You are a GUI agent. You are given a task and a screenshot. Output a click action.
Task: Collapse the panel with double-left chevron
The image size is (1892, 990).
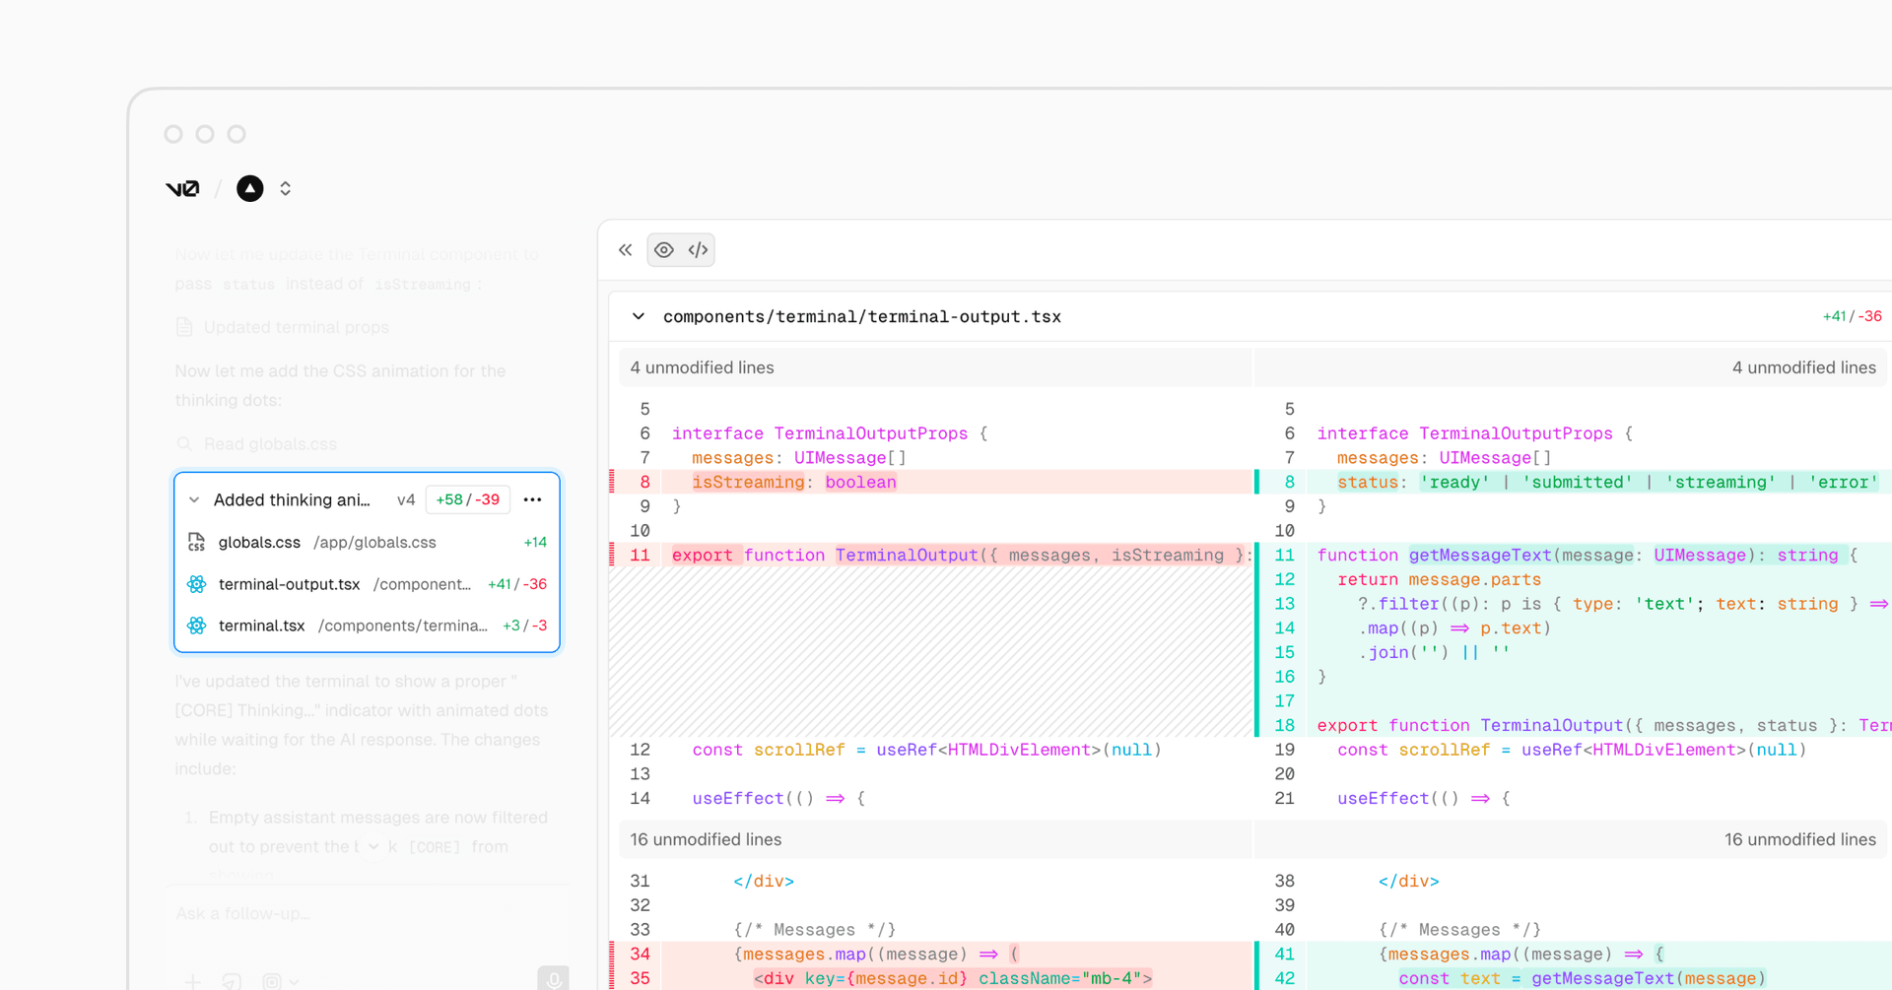coord(625,250)
